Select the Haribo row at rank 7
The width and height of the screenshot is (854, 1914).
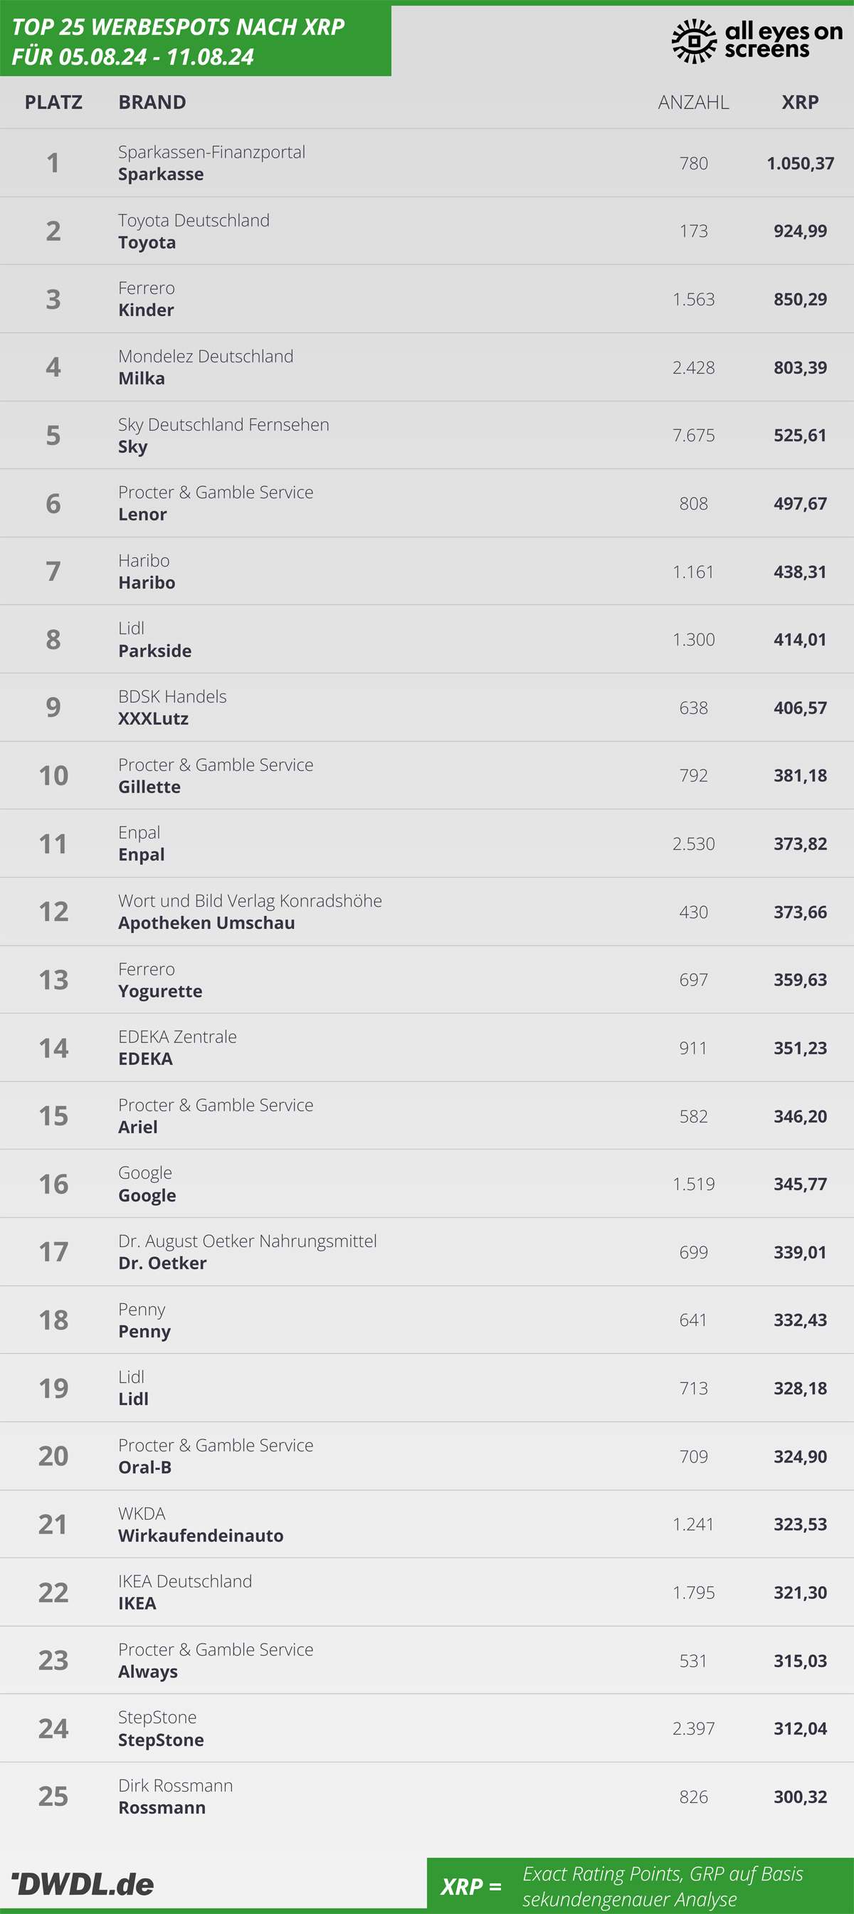point(427,572)
